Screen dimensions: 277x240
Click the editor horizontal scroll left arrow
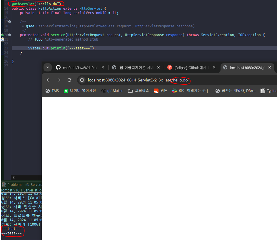(14, 177)
